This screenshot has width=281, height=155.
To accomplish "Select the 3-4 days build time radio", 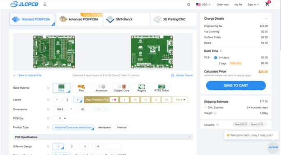I will 216,57.
